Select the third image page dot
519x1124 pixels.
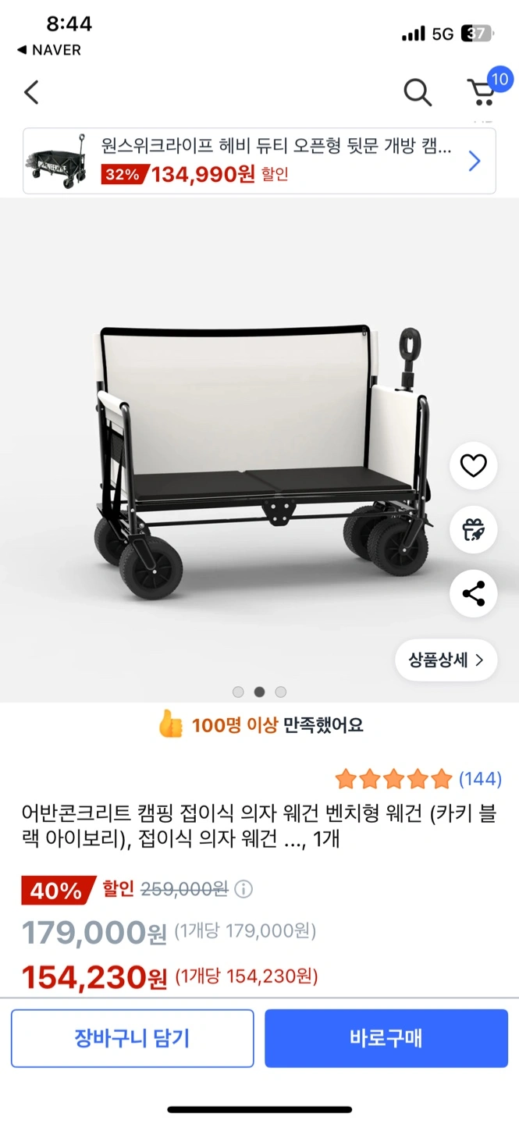click(x=281, y=692)
